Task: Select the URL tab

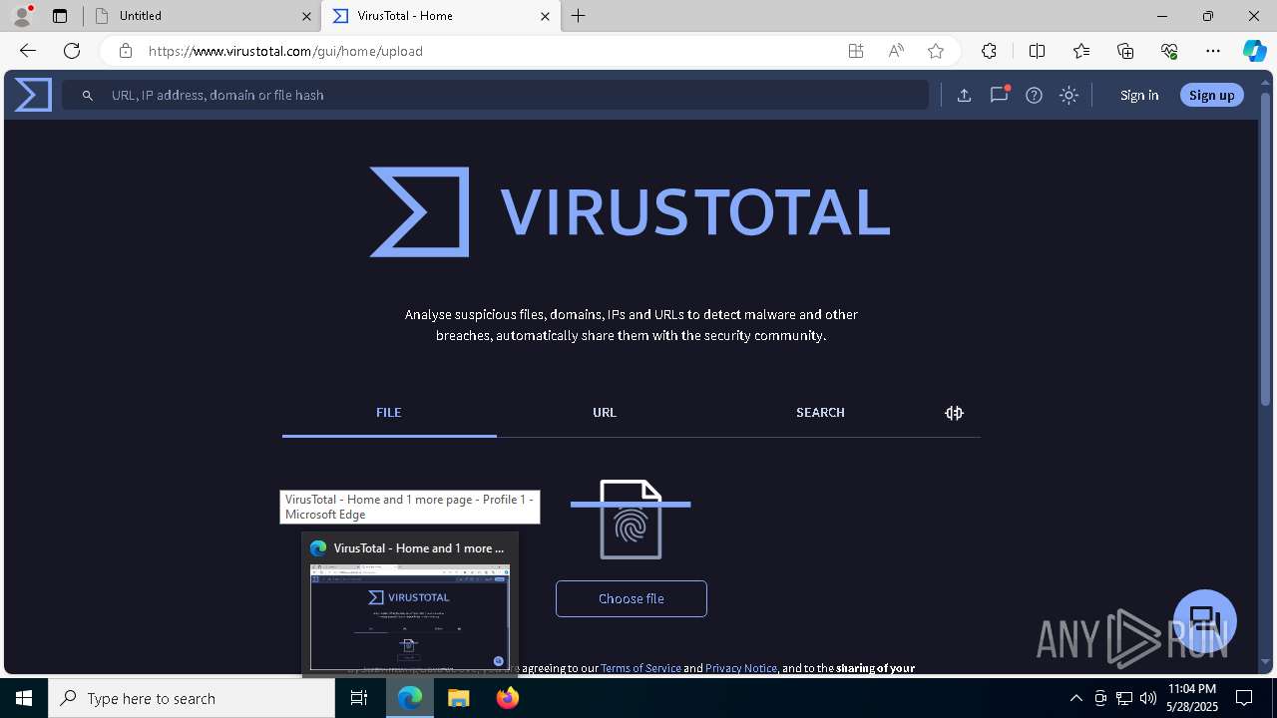Action: pyautogui.click(x=605, y=413)
